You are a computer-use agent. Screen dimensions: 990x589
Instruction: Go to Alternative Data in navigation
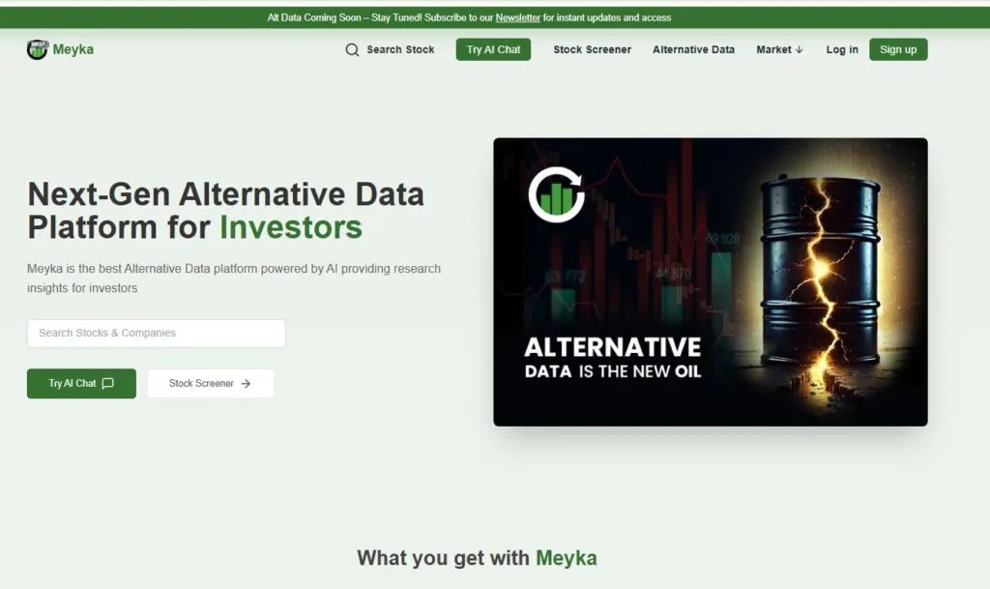point(693,49)
